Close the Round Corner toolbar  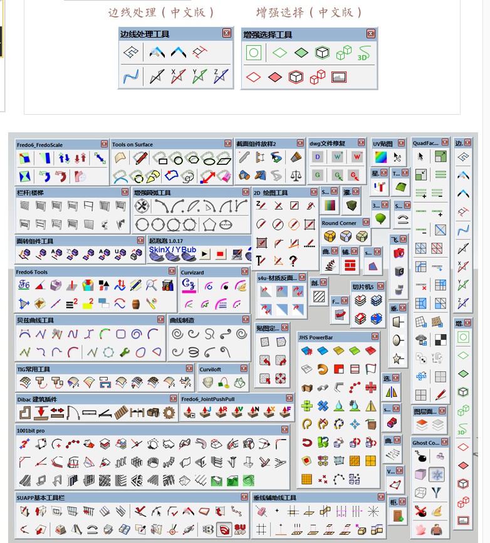tap(366, 222)
